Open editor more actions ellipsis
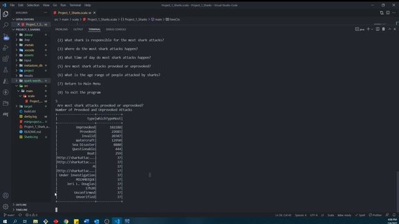This screenshot has width=399, height=224. tap(394, 12)
